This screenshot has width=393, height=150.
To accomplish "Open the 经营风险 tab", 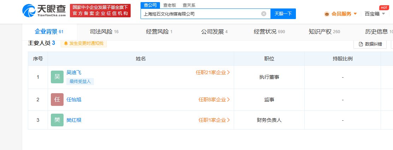I will 159,32.
